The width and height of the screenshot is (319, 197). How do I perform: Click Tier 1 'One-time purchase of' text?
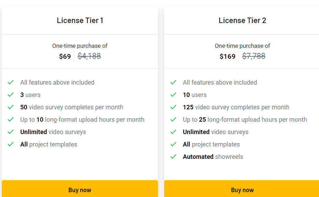tap(80, 46)
